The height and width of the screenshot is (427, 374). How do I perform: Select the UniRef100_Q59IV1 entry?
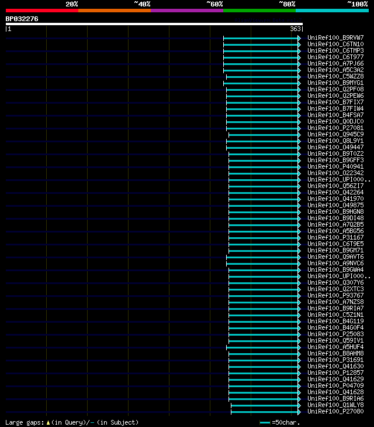(335, 341)
